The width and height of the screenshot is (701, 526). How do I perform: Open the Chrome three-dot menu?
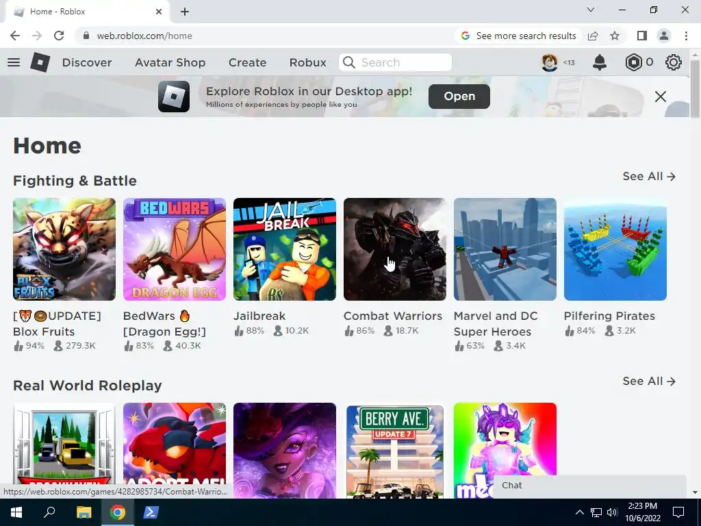pyautogui.click(x=686, y=36)
